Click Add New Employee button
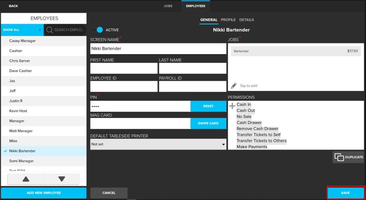The image size is (366, 200). tap(43, 193)
